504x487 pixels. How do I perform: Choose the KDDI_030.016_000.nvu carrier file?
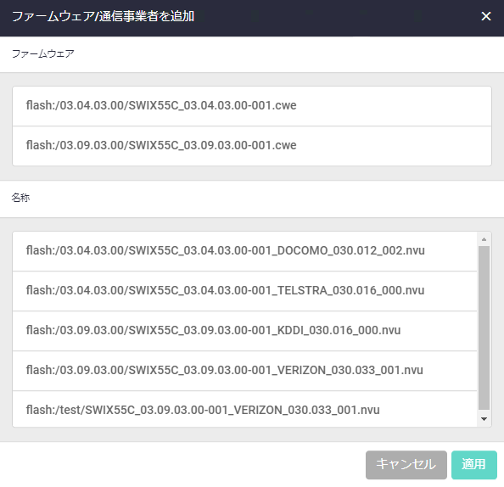point(244,331)
